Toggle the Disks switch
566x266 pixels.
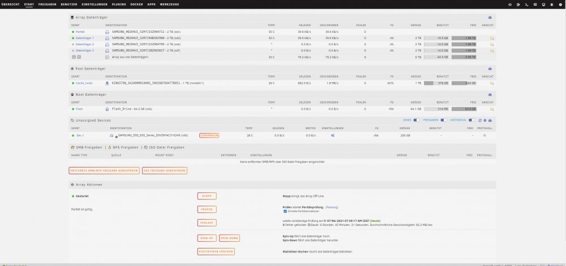click(417, 120)
